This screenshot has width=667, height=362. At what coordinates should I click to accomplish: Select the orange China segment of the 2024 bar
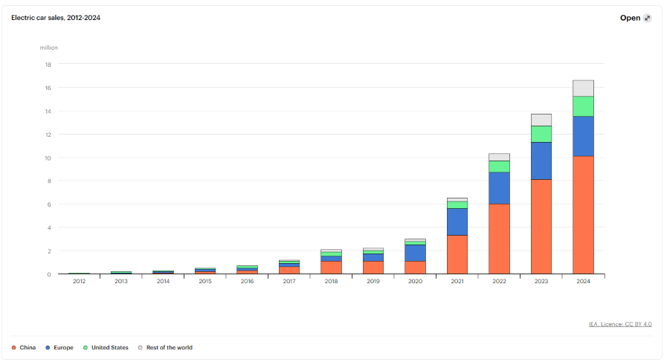[x=583, y=215]
